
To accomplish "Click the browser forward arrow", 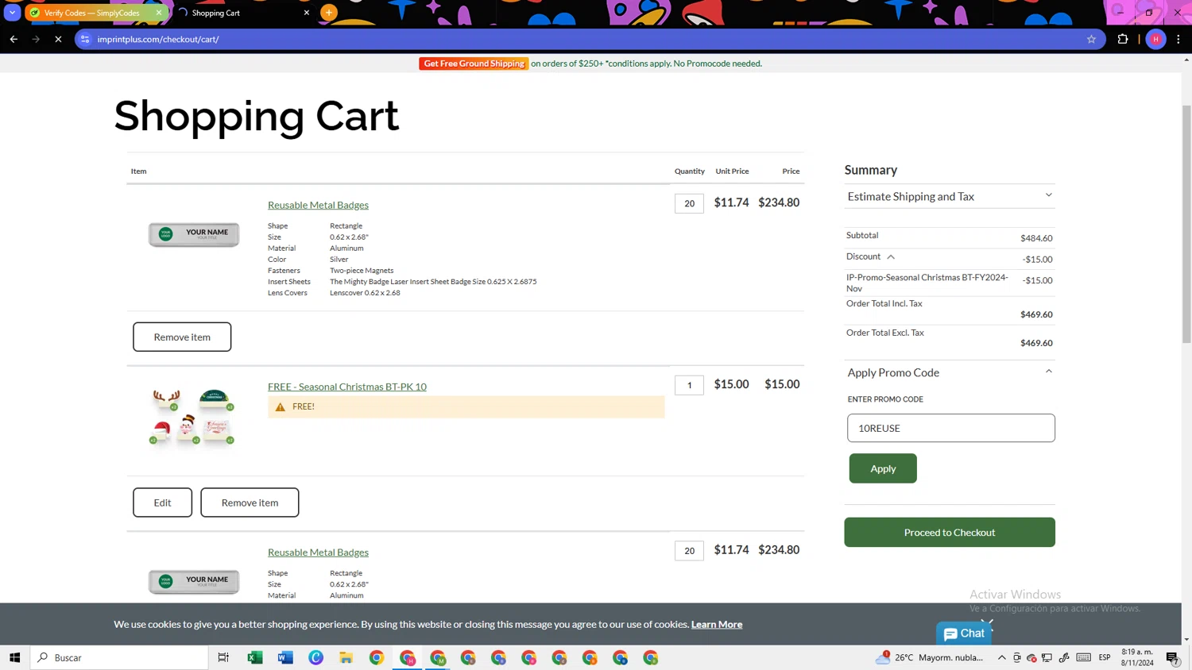I will coord(36,39).
